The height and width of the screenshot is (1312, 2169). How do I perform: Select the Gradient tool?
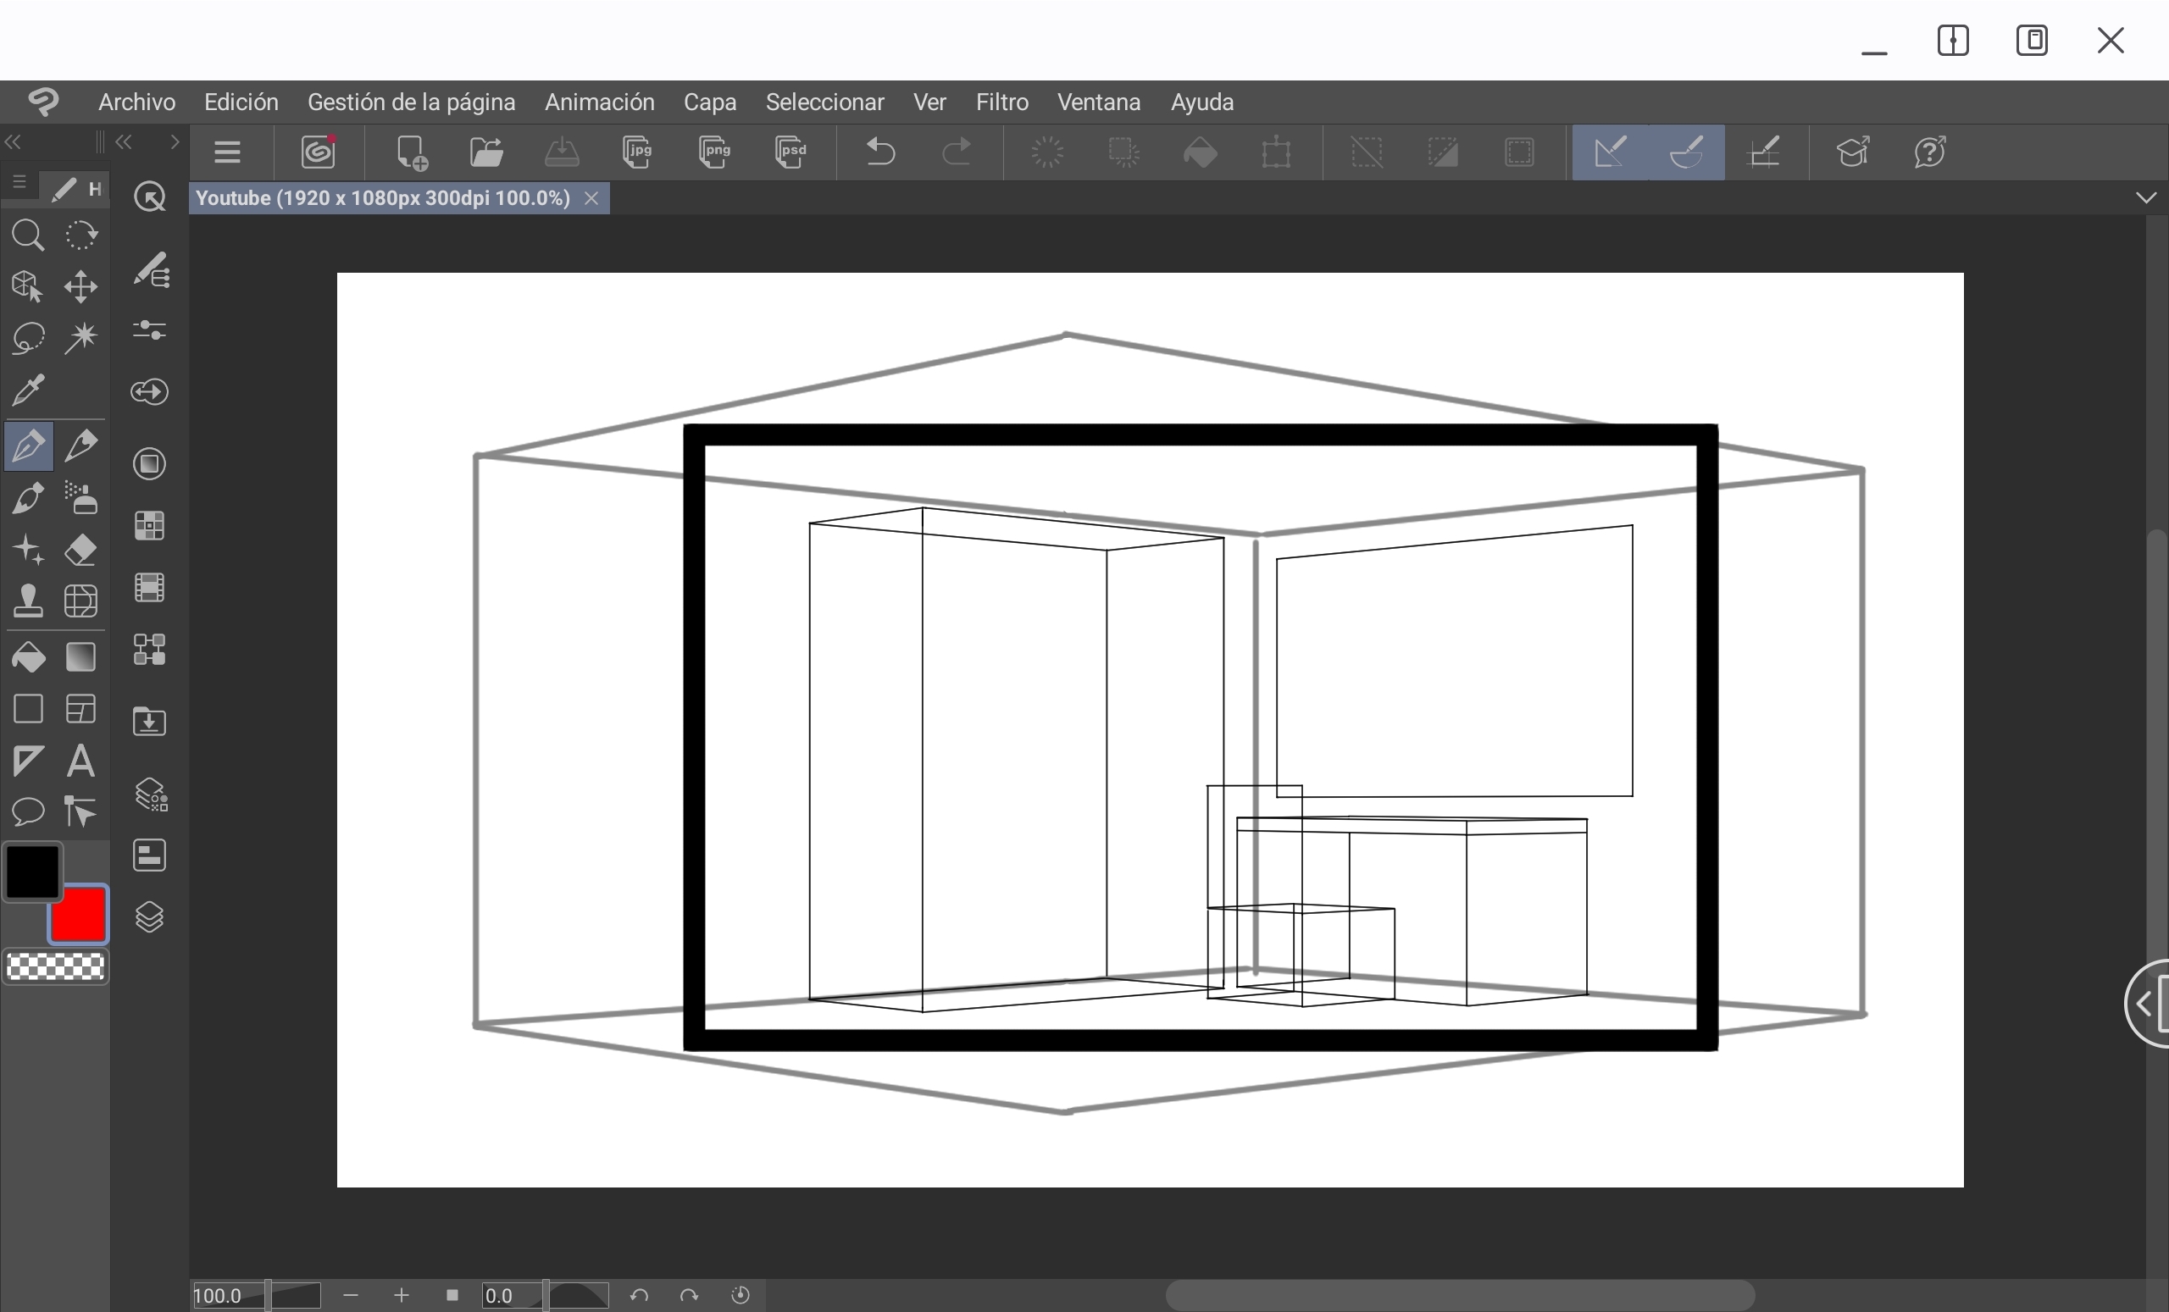tap(80, 657)
